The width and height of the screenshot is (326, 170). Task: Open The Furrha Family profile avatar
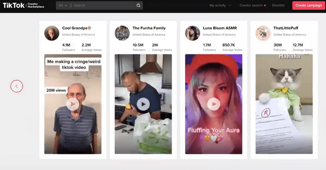coord(122,33)
